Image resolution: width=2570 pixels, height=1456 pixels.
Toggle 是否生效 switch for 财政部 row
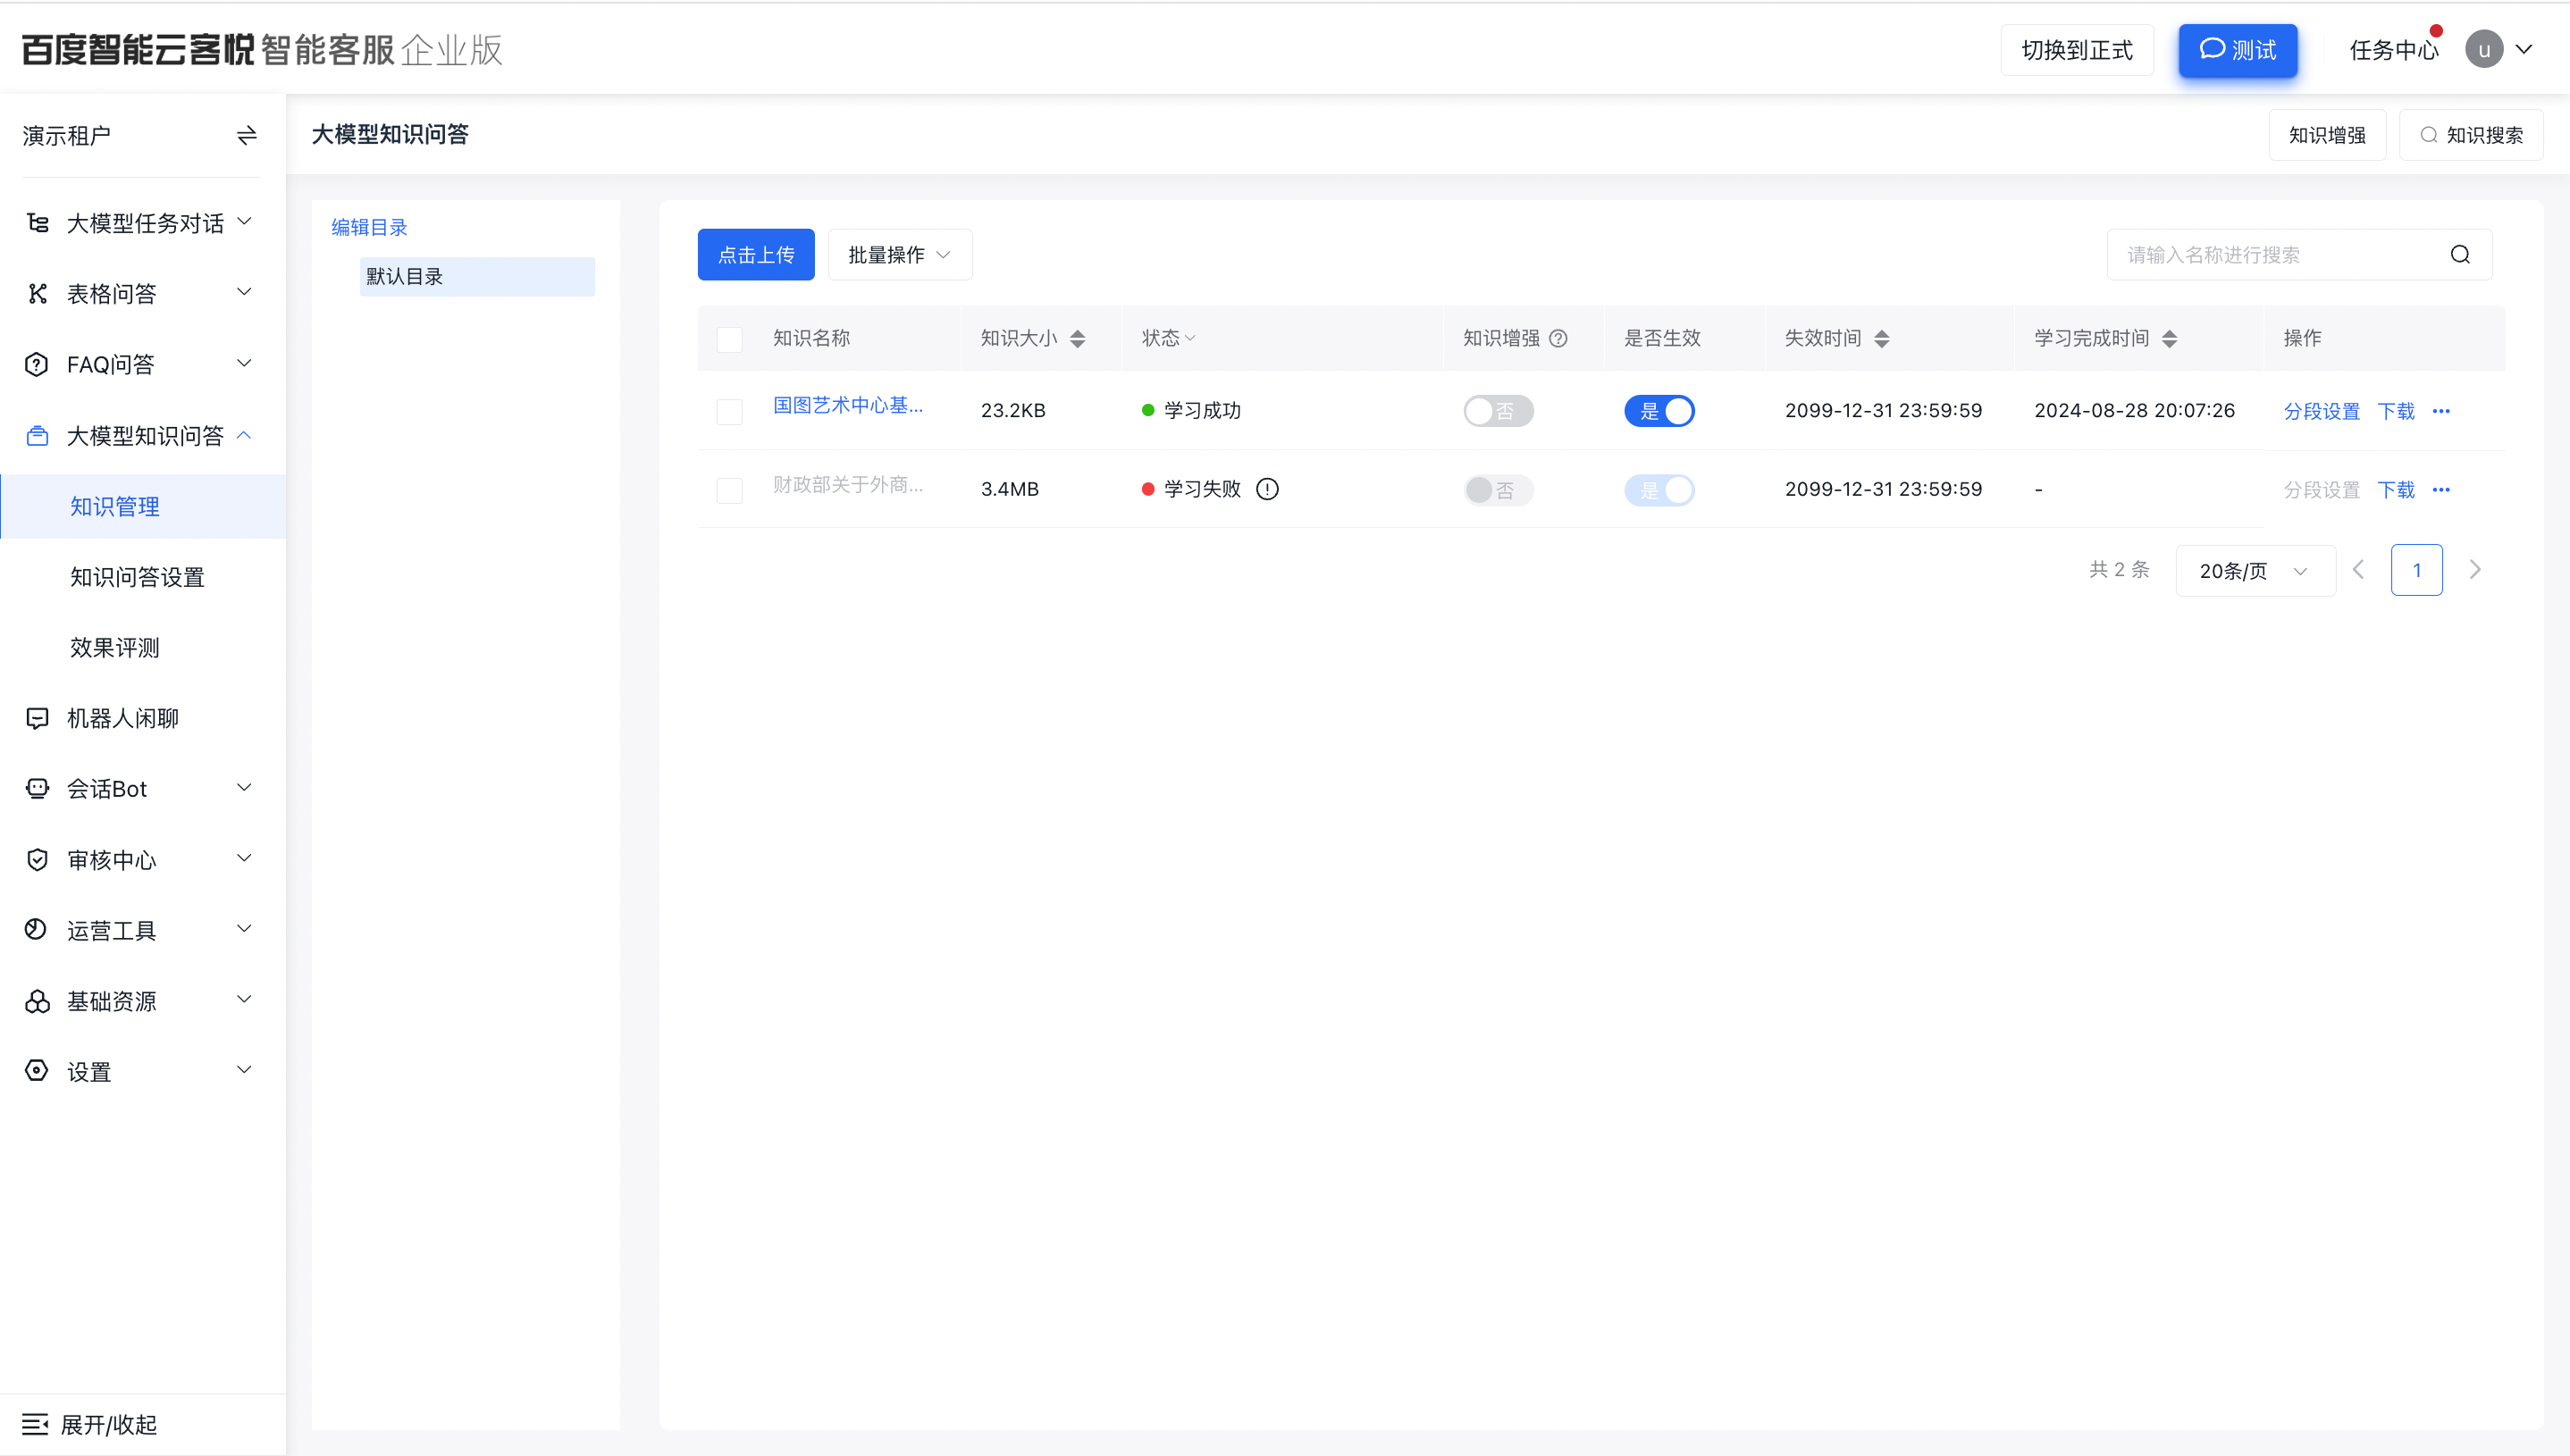point(1659,490)
